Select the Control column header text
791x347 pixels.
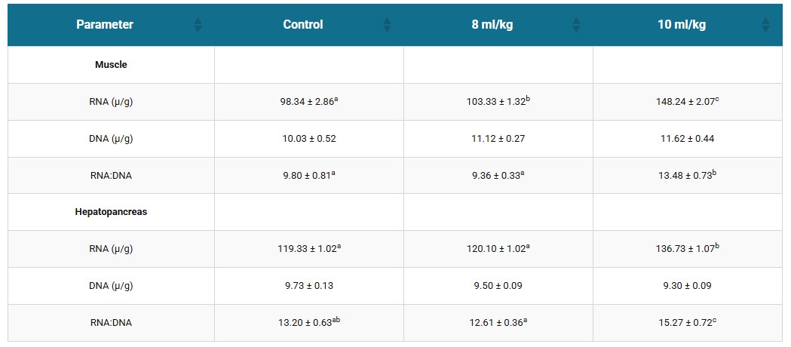(302, 25)
